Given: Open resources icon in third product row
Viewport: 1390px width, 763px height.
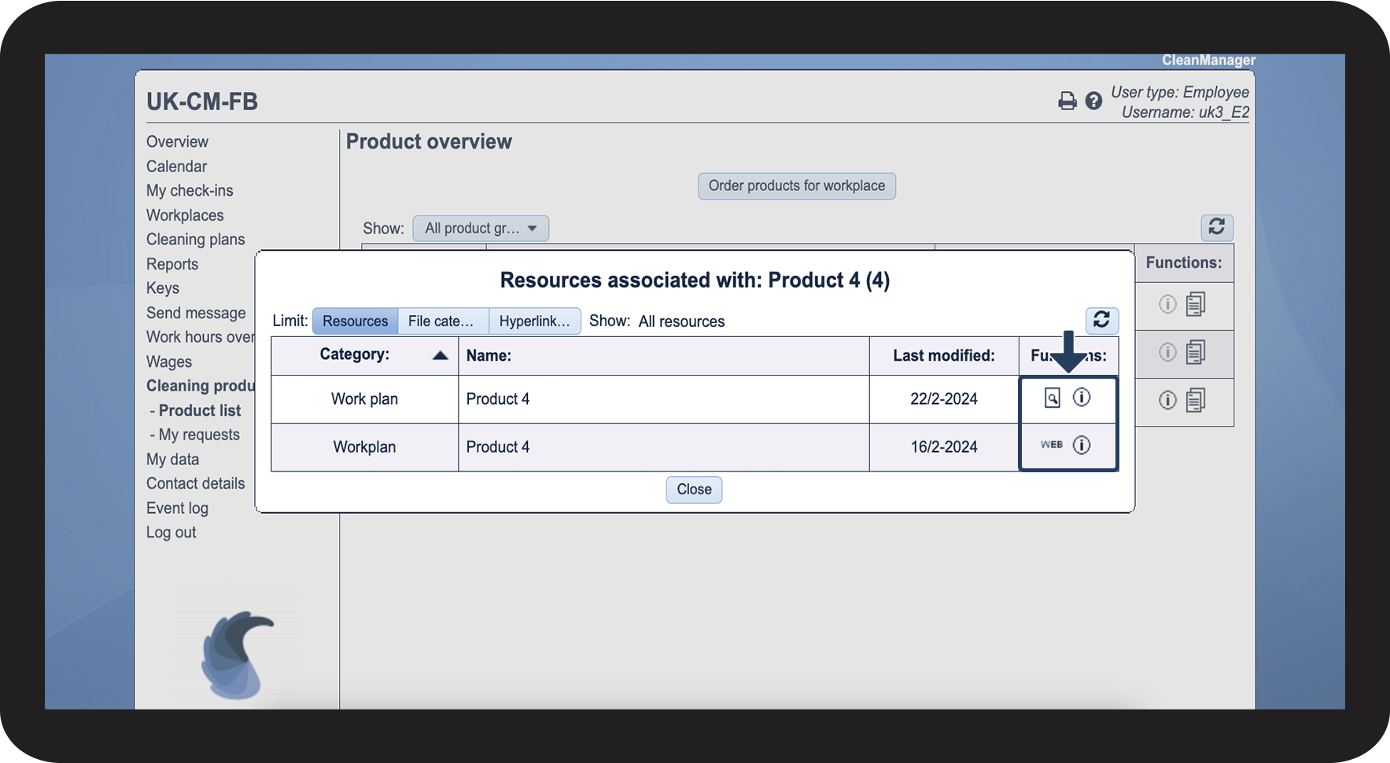Looking at the screenshot, I should point(1195,401).
